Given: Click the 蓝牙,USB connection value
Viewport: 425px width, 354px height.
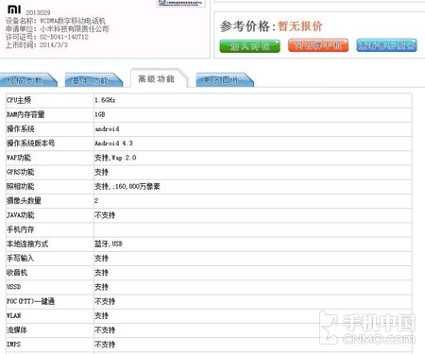Looking at the screenshot, I should (x=109, y=244).
